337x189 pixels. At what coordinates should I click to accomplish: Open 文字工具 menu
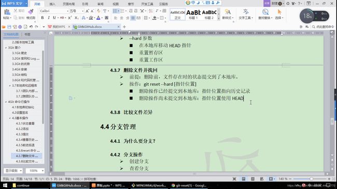click(246, 14)
